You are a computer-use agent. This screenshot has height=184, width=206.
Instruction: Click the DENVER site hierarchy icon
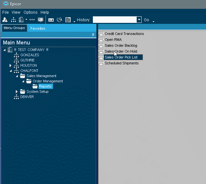pyautogui.click(x=16, y=97)
